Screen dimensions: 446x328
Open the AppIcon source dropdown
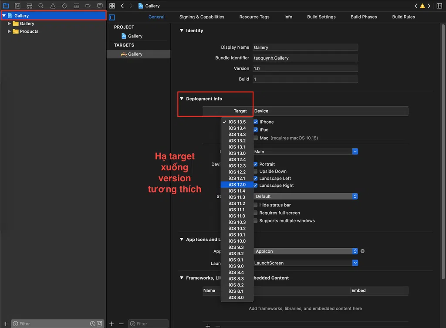305,251
